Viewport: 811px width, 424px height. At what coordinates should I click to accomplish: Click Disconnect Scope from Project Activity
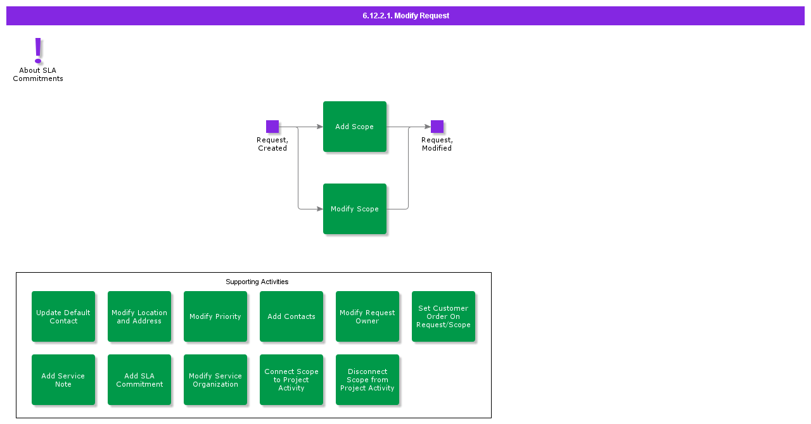367,380
